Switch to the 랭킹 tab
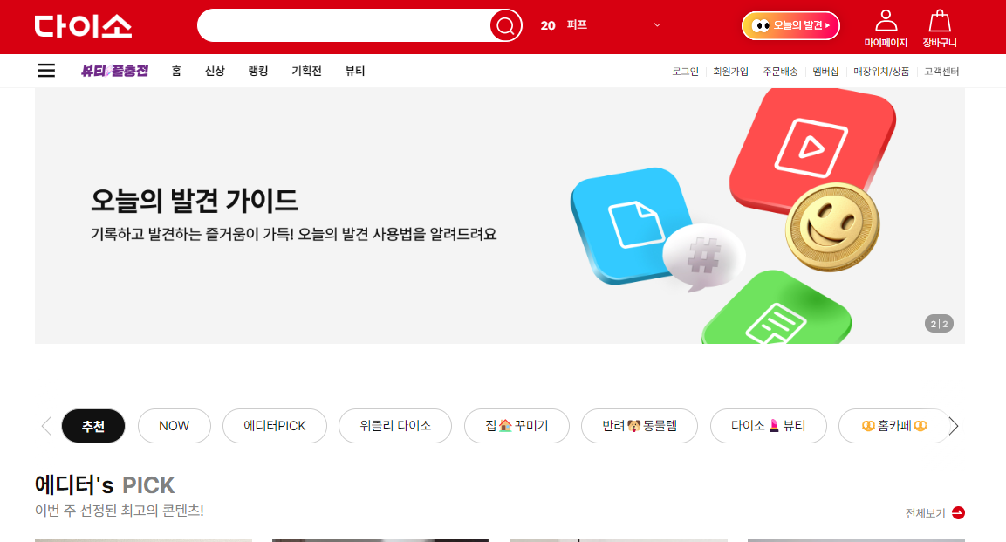The width and height of the screenshot is (1006, 542). coord(257,71)
